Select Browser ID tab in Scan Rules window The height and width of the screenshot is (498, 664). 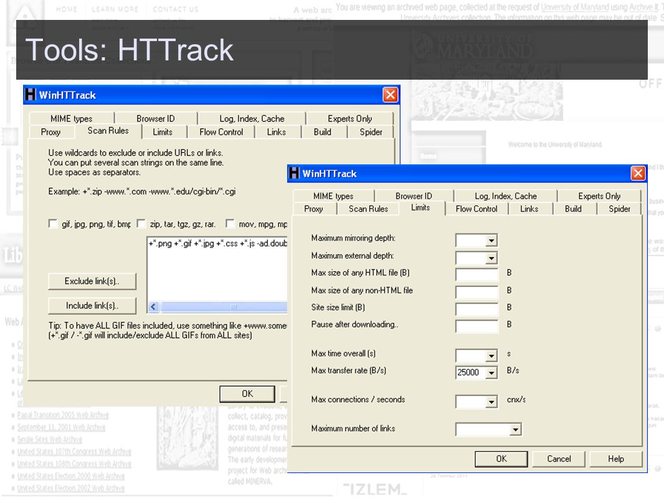pos(156,118)
